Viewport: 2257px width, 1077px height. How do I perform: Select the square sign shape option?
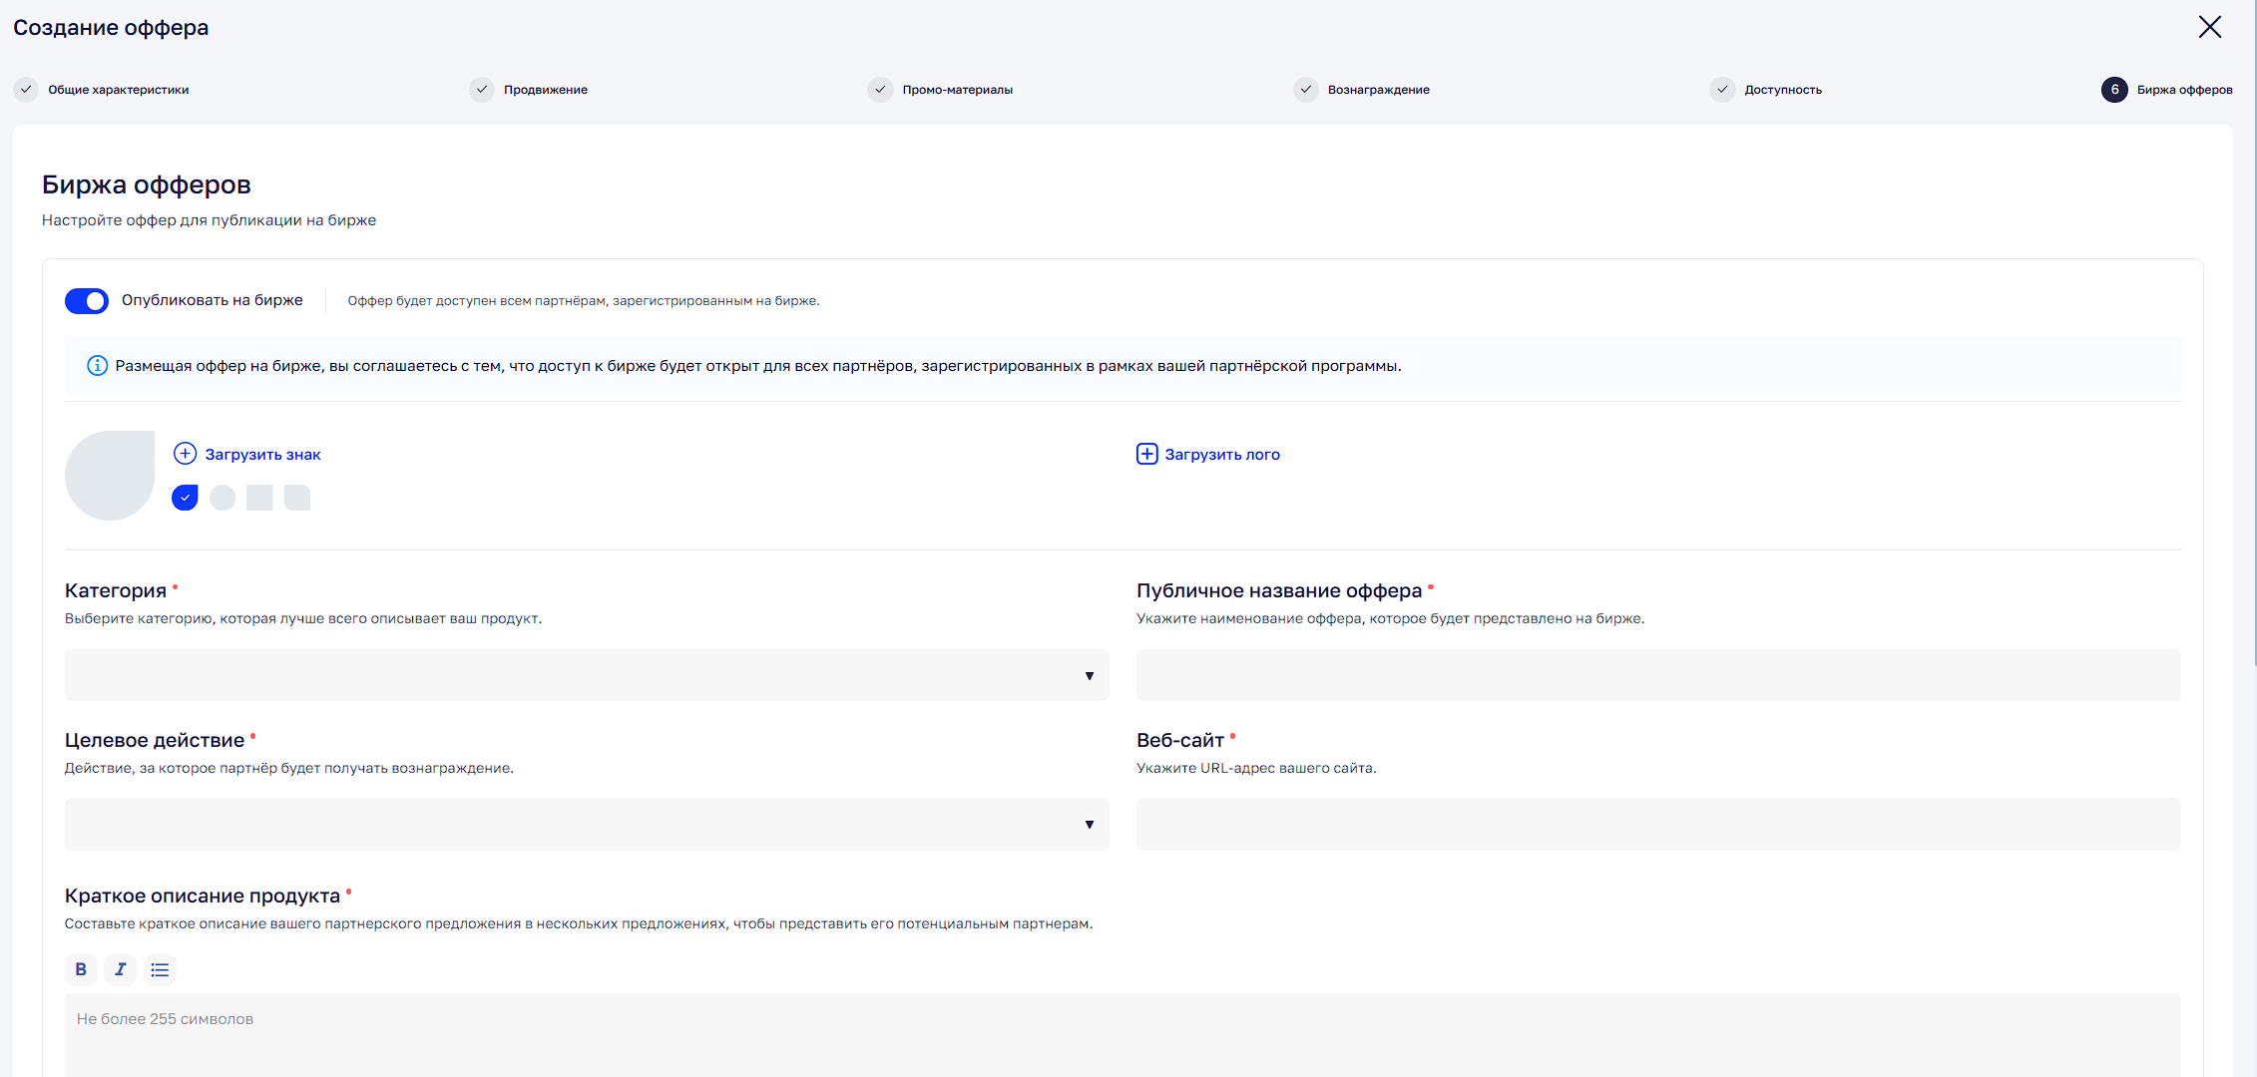click(259, 498)
